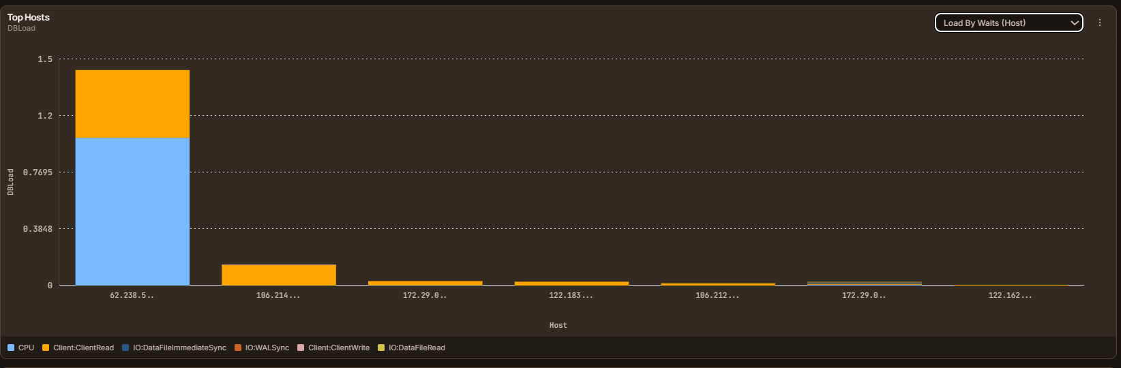Screen dimensions: 1121x368
Task: Click the blue CPU segment of 62.238.5.. bar
Action: tap(132, 211)
